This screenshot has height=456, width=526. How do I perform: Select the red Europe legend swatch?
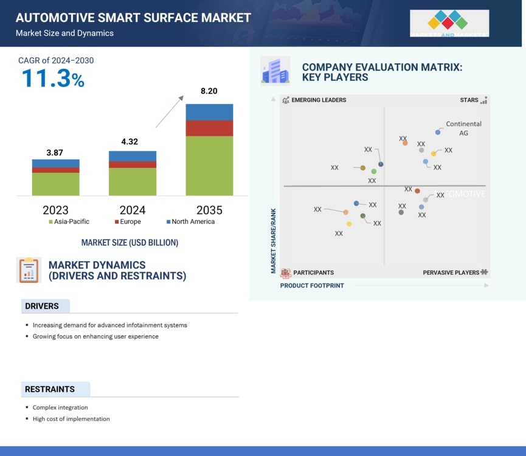(x=116, y=222)
